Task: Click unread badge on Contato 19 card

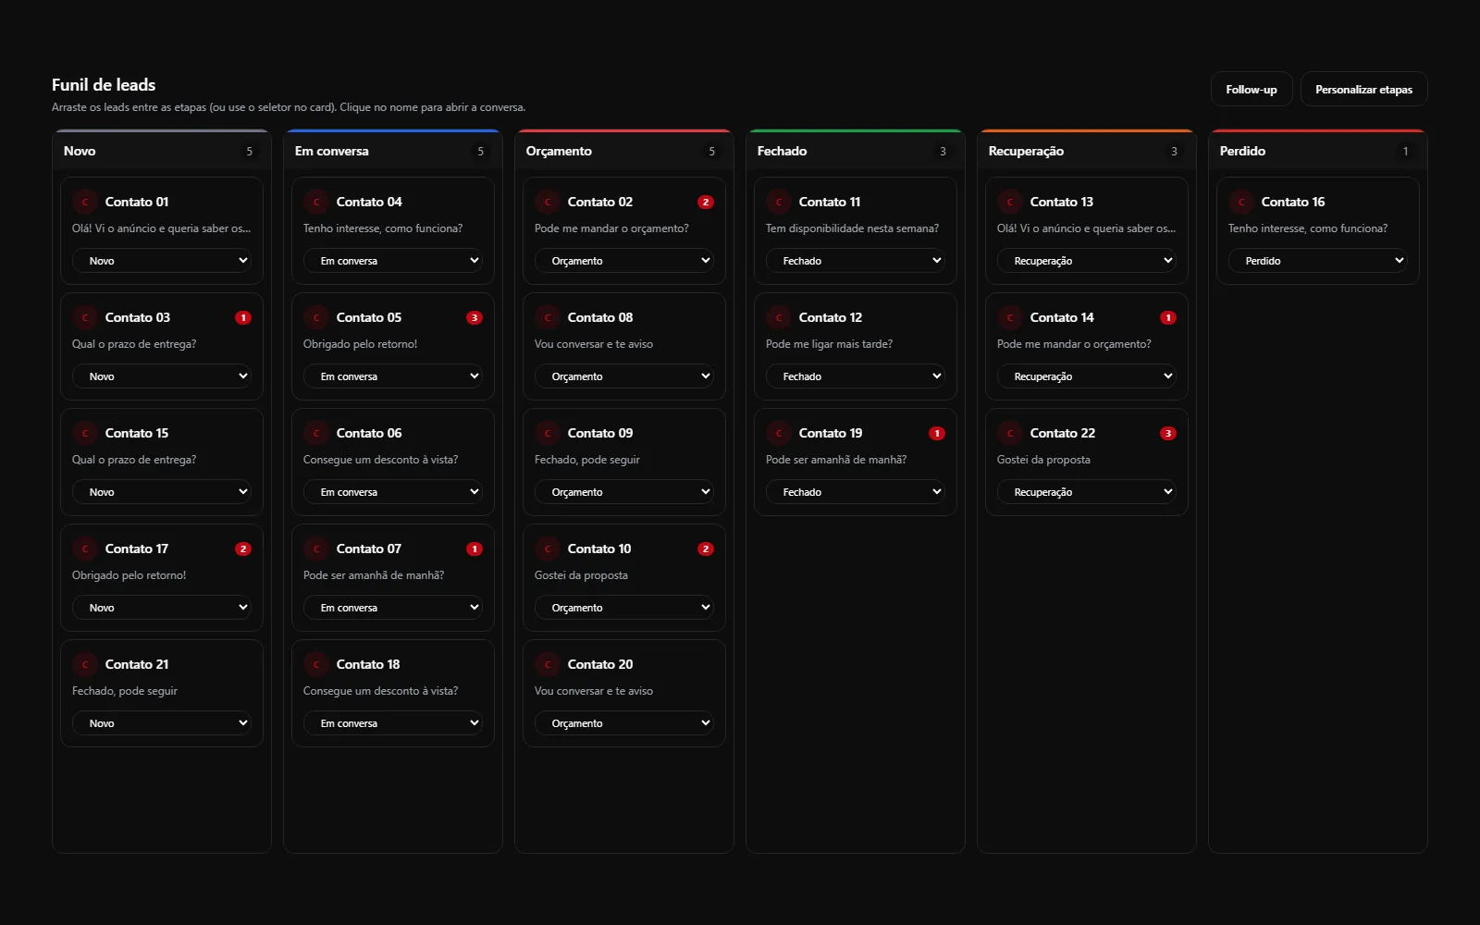Action: (937, 433)
